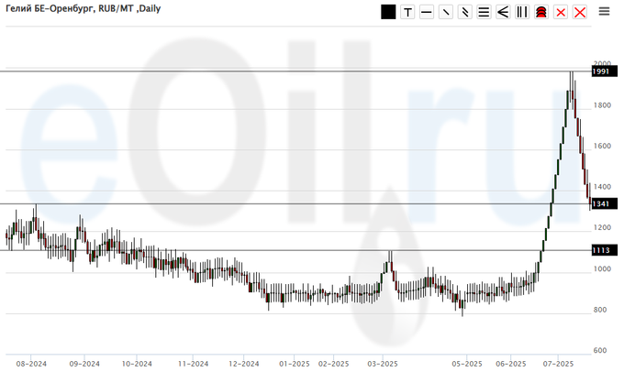Select the text annotation tool

[407, 12]
